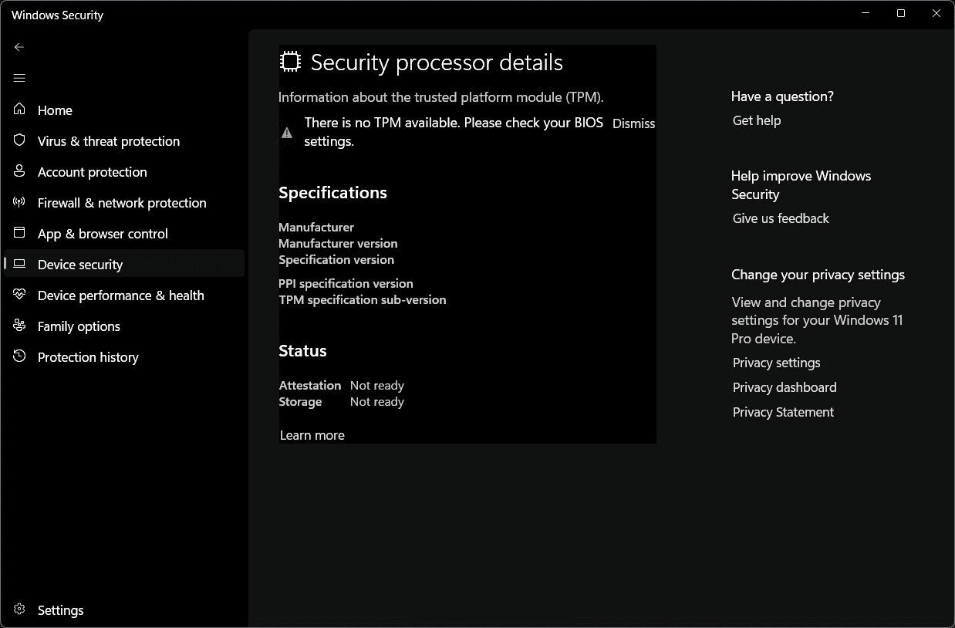Open Privacy settings link
This screenshot has width=955, height=628.
tap(776, 363)
